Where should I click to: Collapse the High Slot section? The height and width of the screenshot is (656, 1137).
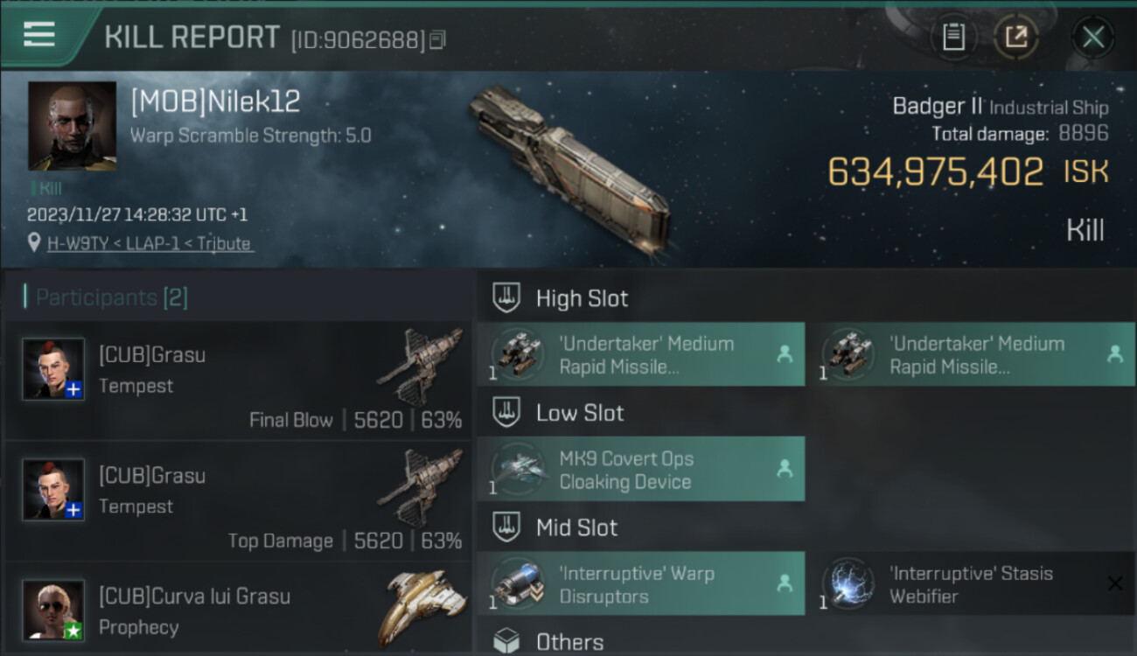pos(560,298)
